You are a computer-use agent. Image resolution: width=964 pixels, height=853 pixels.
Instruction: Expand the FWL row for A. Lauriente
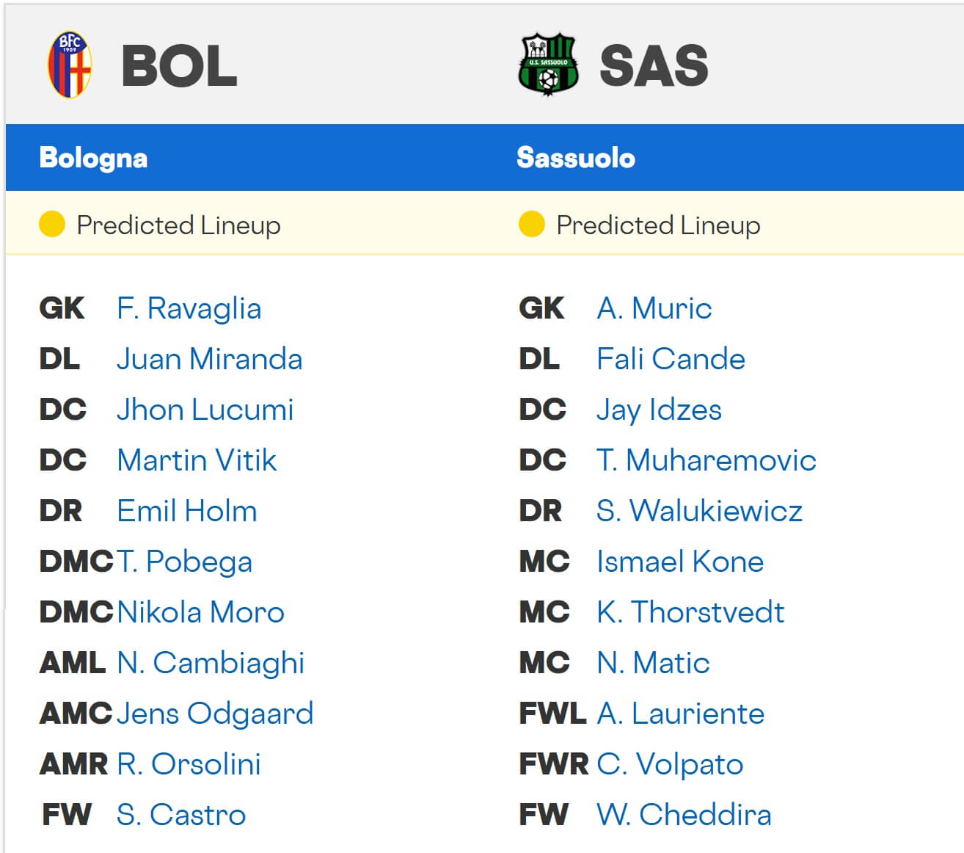point(552,714)
